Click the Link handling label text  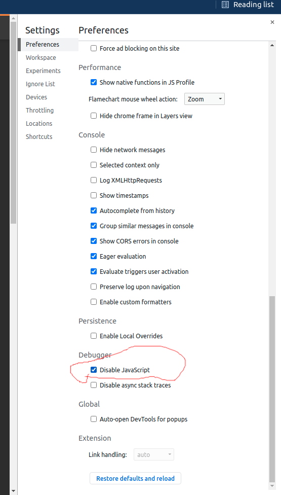tap(108, 455)
